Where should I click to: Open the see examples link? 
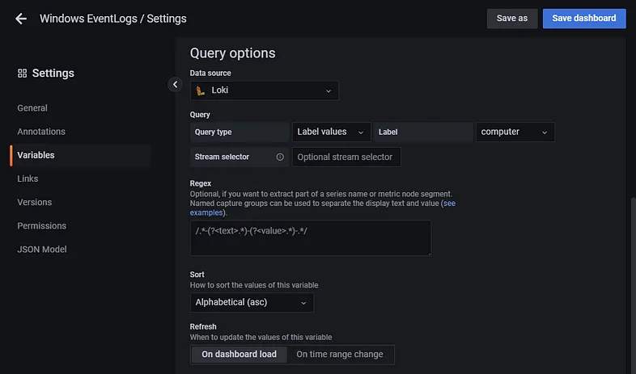pos(447,204)
